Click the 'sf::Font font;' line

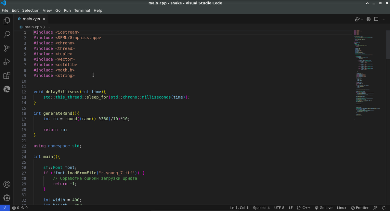coord(60,168)
